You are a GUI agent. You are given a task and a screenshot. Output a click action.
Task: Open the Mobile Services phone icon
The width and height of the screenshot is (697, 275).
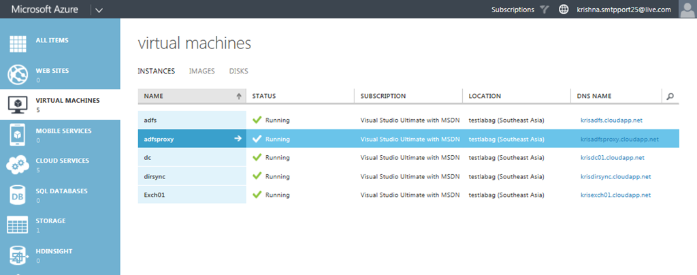[x=18, y=135]
